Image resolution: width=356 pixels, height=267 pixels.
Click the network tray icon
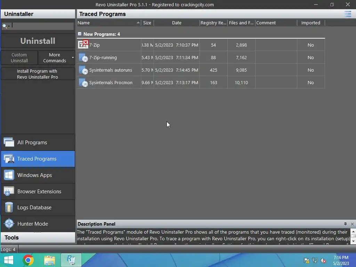[x=315, y=260]
